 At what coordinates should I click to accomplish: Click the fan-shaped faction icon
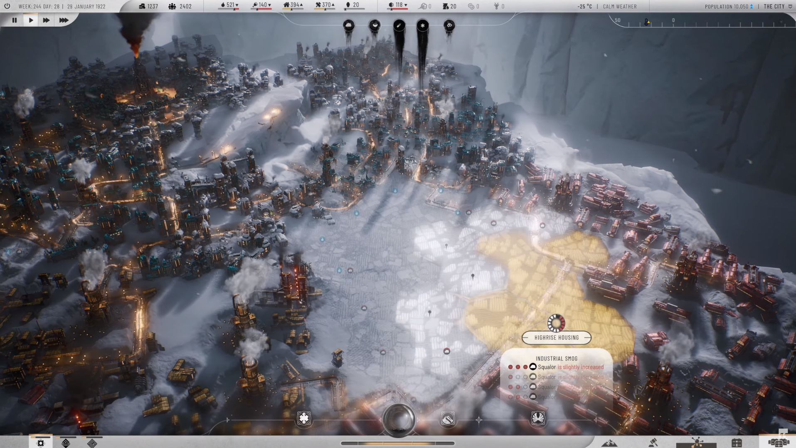(x=538, y=418)
